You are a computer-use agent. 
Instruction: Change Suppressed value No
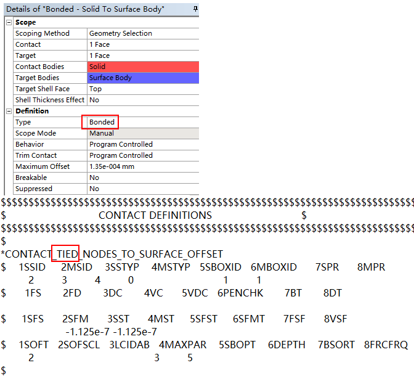click(x=143, y=189)
